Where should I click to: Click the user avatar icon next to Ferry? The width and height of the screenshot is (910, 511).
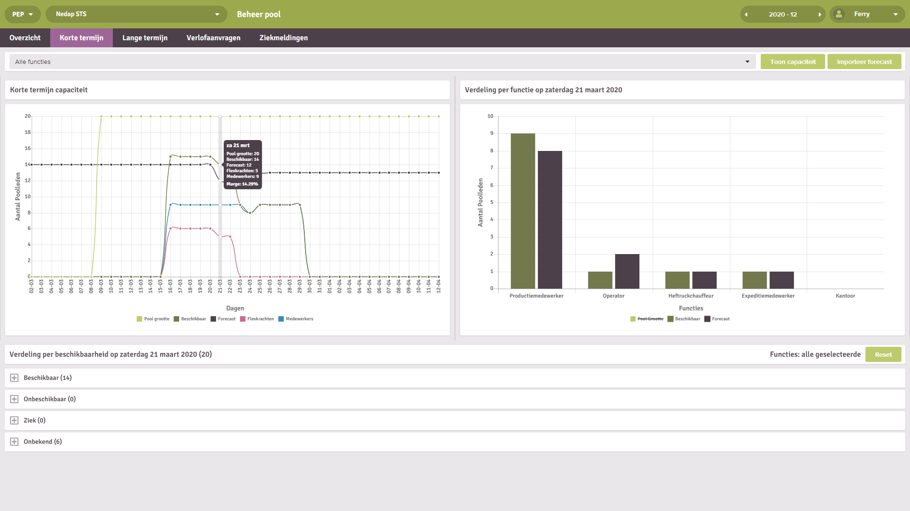(x=839, y=14)
